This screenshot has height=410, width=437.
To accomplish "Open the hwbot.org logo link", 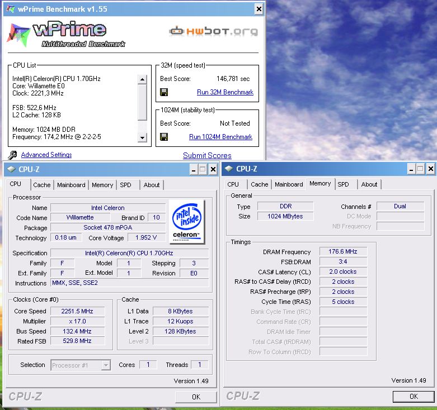I will tap(214, 31).
